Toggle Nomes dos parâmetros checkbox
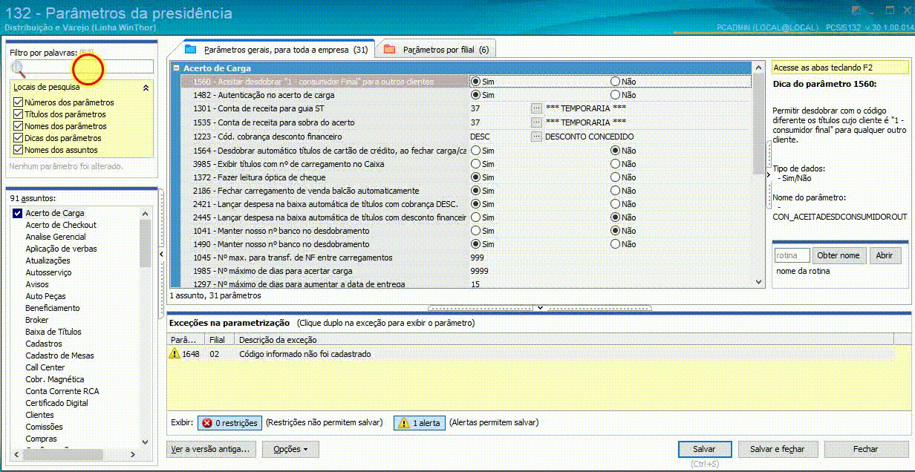The height and width of the screenshot is (472, 915). (x=19, y=126)
